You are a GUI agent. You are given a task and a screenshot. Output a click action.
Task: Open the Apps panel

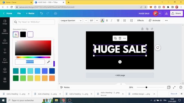pyautogui.click(x=5, y=80)
